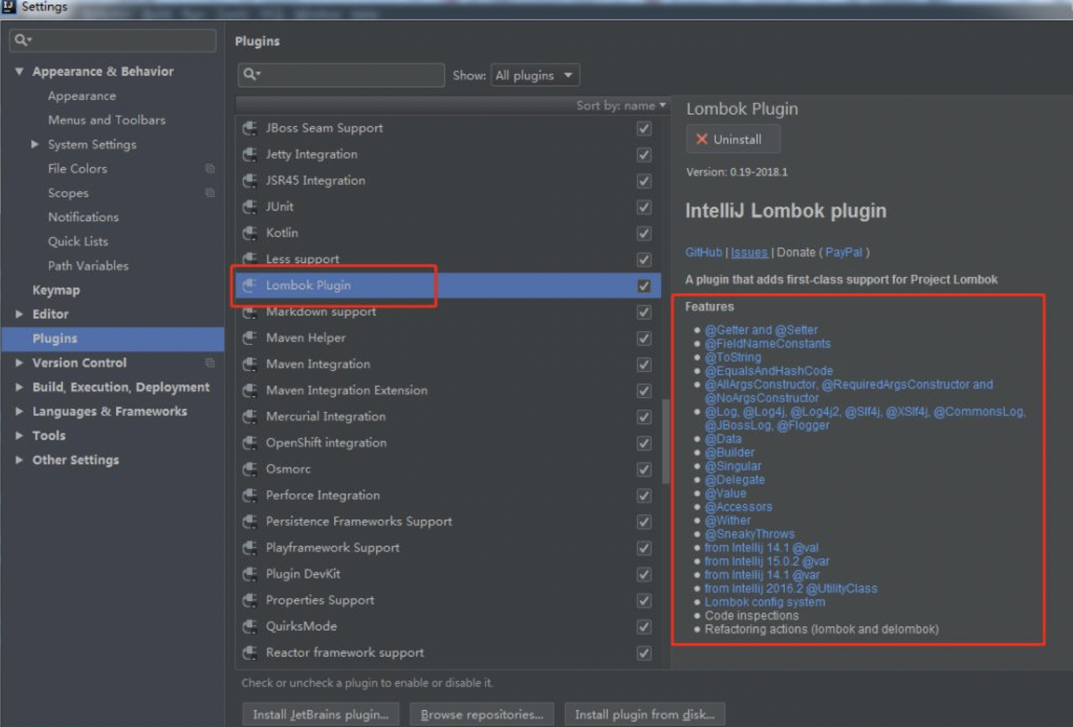Select the Lombok Plugin row

[x=448, y=286]
